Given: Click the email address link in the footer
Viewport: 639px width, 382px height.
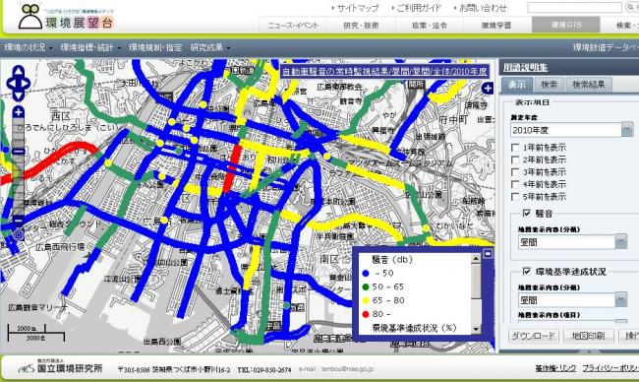Looking at the screenshot, I should pyautogui.click(x=336, y=369).
